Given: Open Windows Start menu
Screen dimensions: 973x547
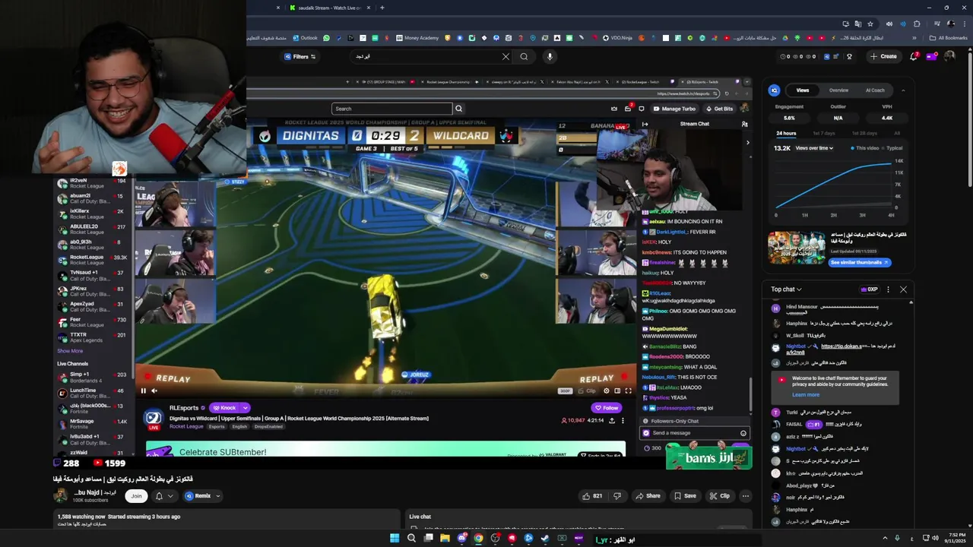Looking at the screenshot, I should click(x=395, y=539).
